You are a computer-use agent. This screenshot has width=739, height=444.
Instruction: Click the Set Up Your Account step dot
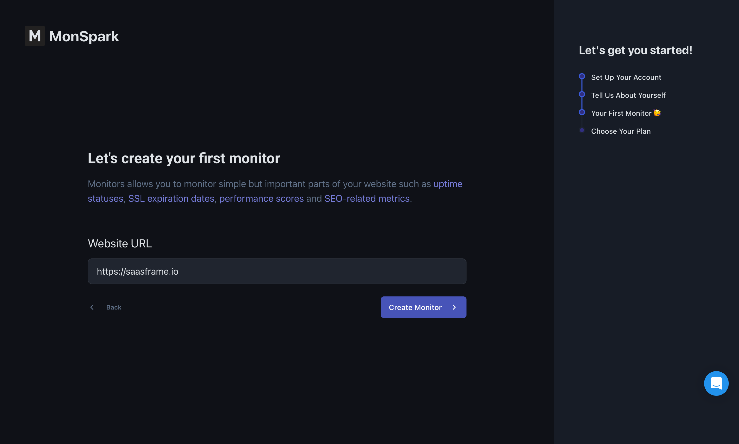pos(582,76)
